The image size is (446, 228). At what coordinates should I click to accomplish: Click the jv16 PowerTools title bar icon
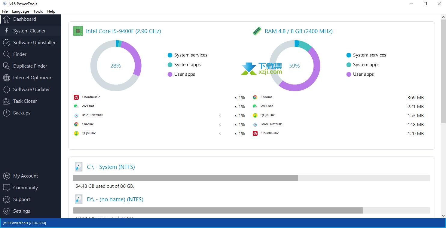5,4
